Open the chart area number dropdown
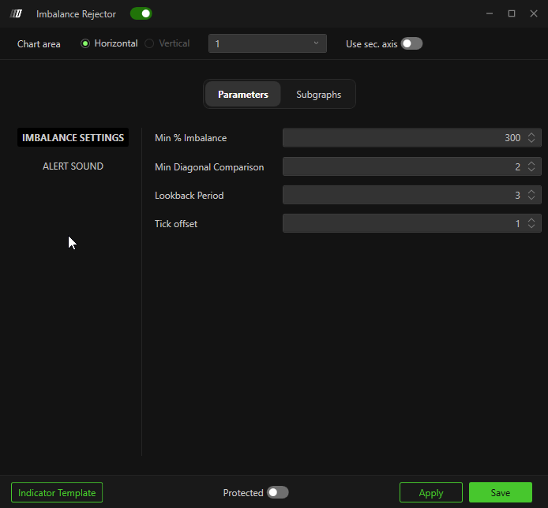 click(x=267, y=43)
